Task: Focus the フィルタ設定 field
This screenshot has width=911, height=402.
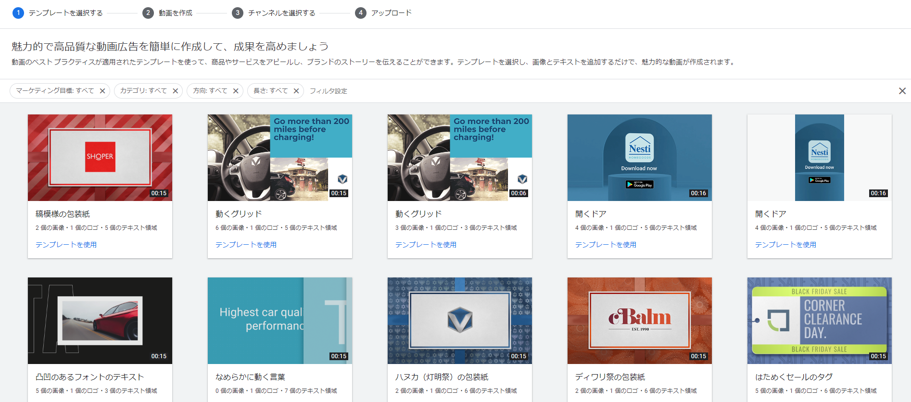Action: click(x=328, y=91)
